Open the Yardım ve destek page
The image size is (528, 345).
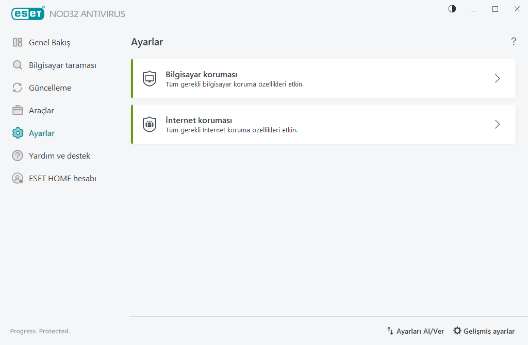(x=59, y=156)
